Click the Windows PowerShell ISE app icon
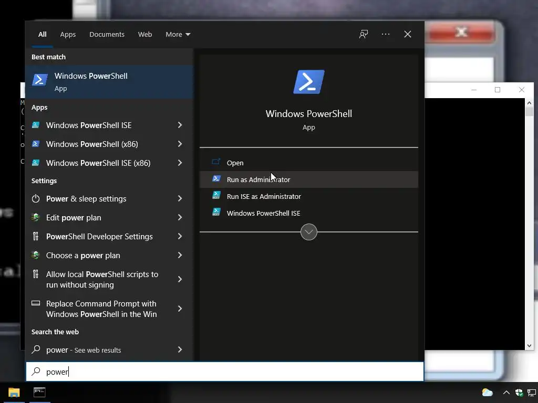Viewport: 538px width, 403px height. [36, 125]
